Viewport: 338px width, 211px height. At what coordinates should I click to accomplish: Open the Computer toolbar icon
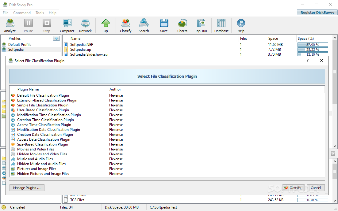(67, 23)
